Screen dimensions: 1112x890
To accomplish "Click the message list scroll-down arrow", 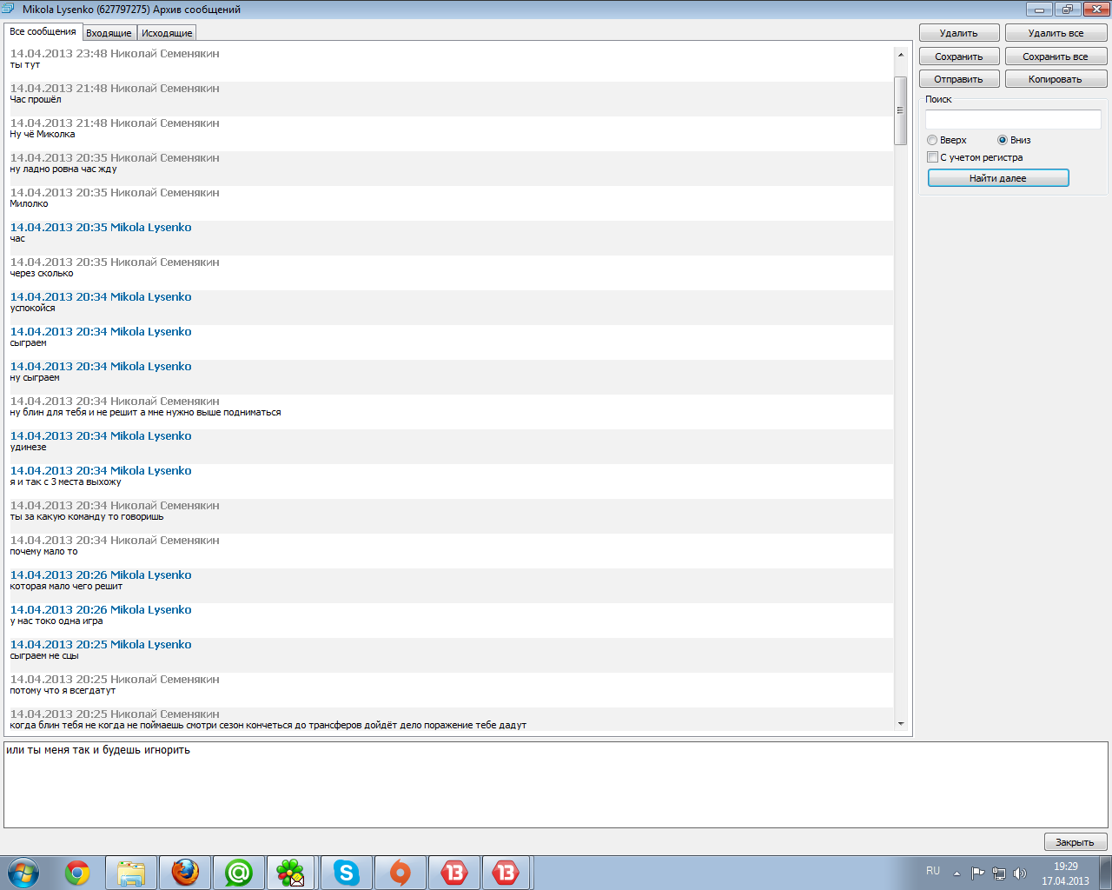I will 901,724.
